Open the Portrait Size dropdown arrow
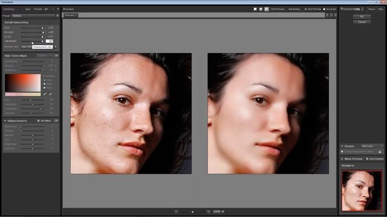The width and height of the screenshot is (387, 217). [x=56, y=47]
